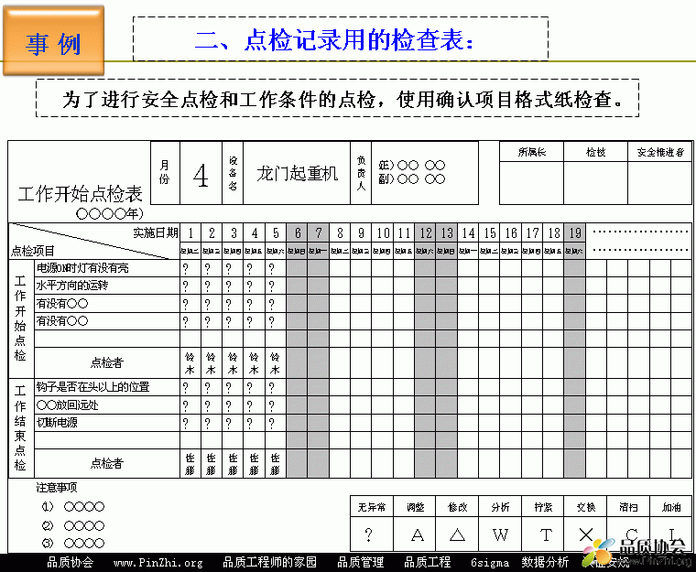
Task: Click the A symbol under 调整
Action: click(418, 535)
